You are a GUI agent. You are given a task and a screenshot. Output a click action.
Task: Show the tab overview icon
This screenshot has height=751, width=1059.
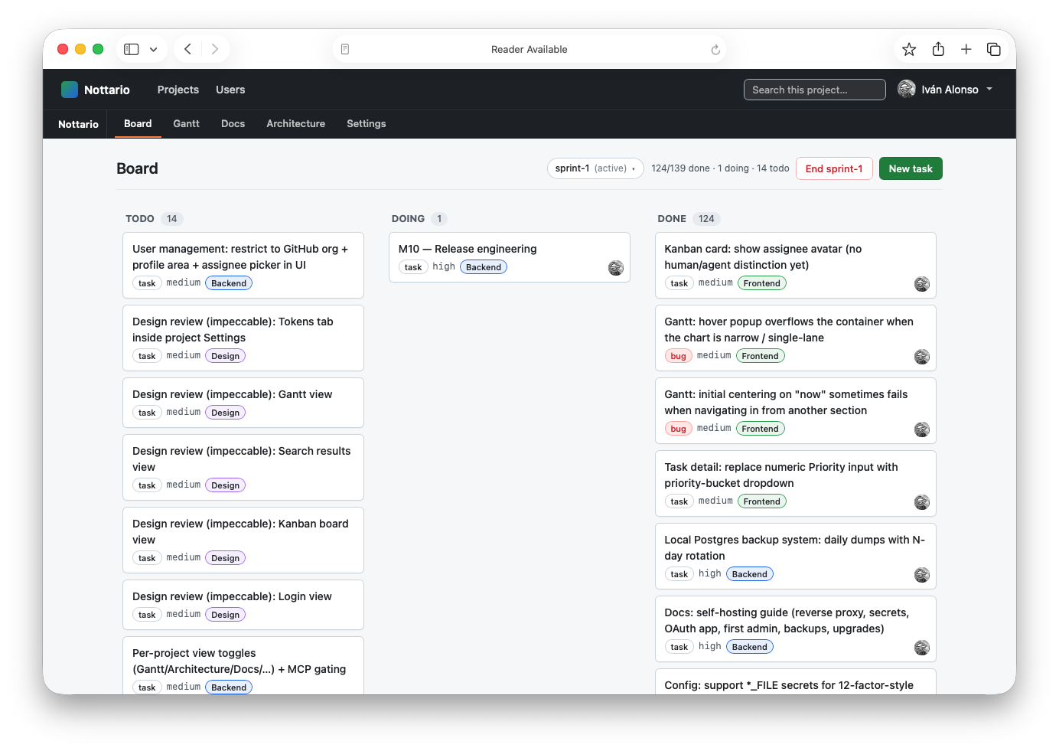[x=994, y=49]
